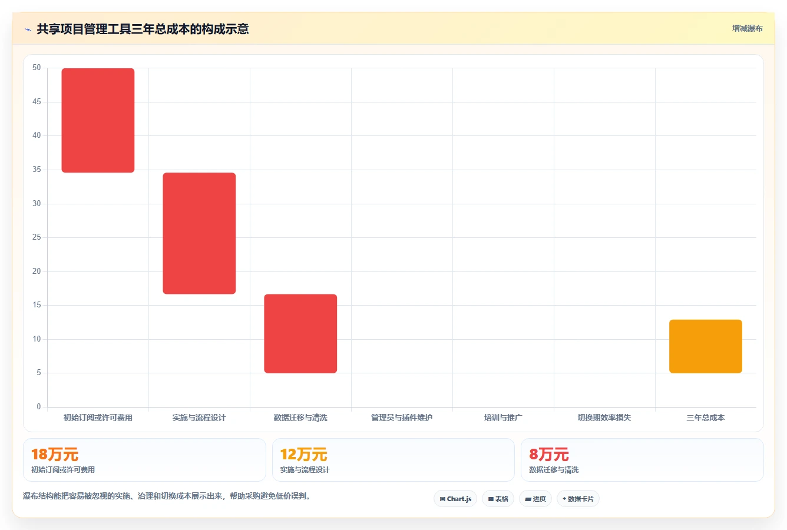Click the 数据卡片 tag pill

pyautogui.click(x=578, y=499)
